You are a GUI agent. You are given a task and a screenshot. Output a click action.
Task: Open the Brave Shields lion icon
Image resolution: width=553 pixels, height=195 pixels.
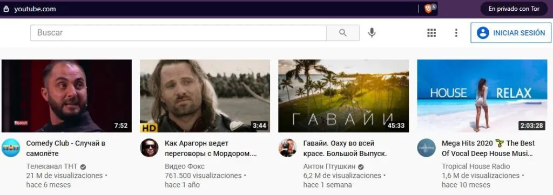pyautogui.click(x=428, y=9)
